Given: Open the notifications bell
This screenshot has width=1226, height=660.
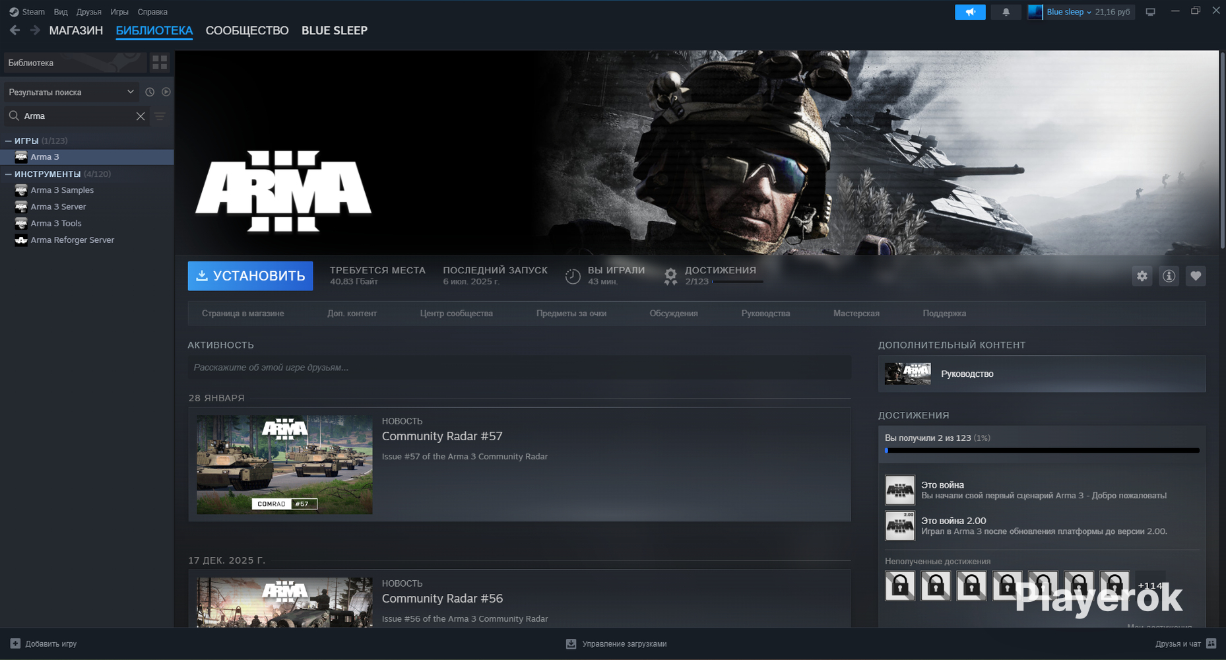Looking at the screenshot, I should pos(1006,12).
